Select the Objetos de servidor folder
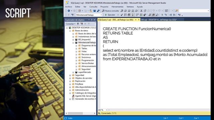 (84, 78)
